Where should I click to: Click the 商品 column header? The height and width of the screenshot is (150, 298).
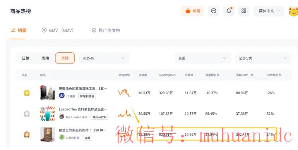(43, 75)
